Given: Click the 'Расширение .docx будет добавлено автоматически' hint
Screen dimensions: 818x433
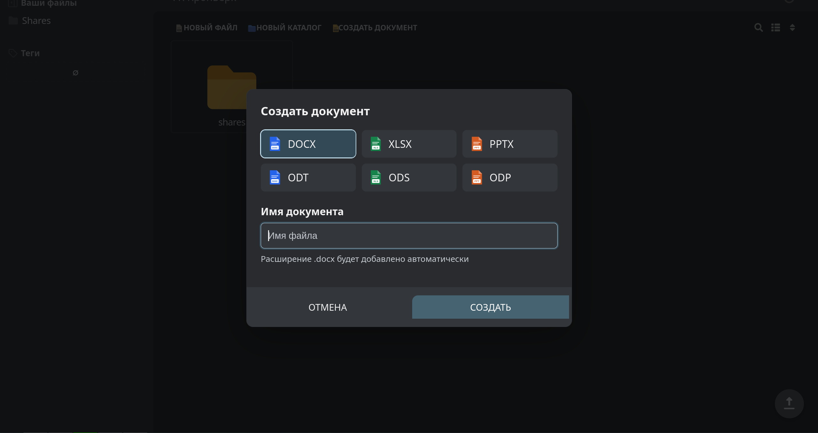Looking at the screenshot, I should click(365, 259).
